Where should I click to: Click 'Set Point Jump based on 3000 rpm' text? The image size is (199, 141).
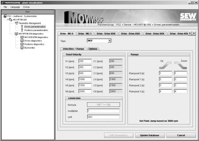(159, 121)
